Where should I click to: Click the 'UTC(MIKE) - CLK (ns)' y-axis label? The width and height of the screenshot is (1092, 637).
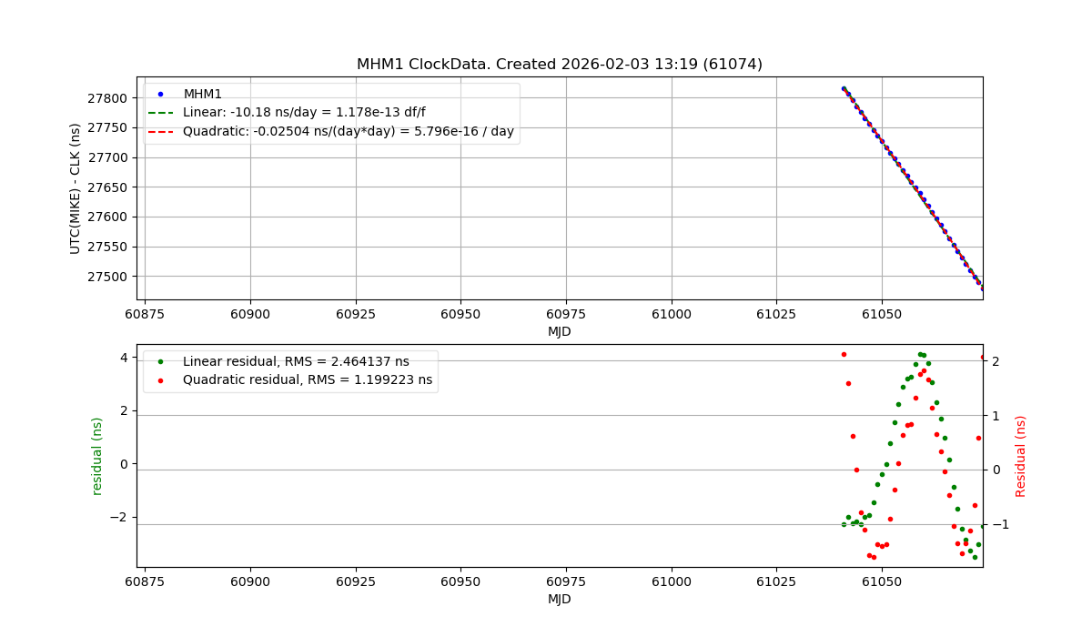(76, 188)
